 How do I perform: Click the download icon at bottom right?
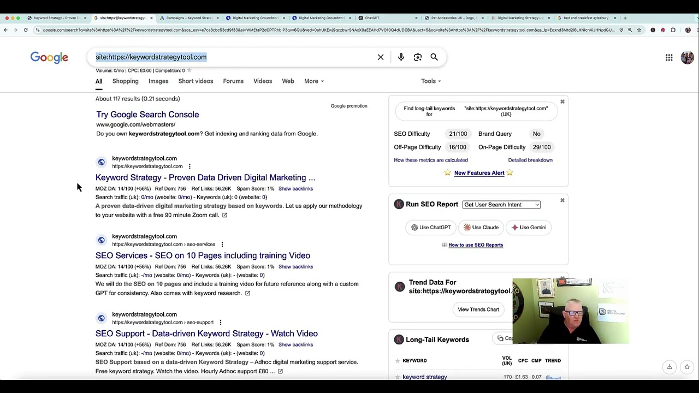669,367
